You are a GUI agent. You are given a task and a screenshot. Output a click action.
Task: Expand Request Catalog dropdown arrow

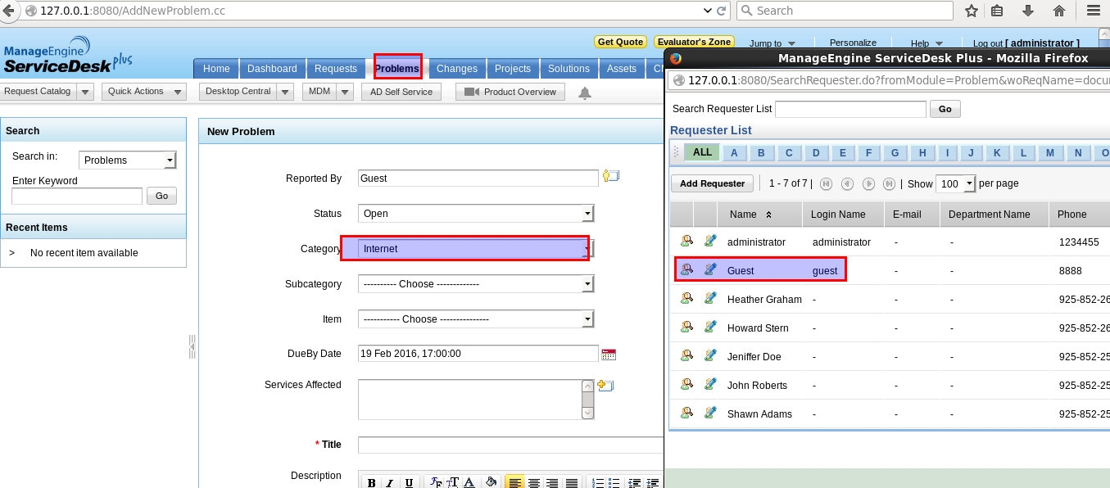(x=85, y=92)
